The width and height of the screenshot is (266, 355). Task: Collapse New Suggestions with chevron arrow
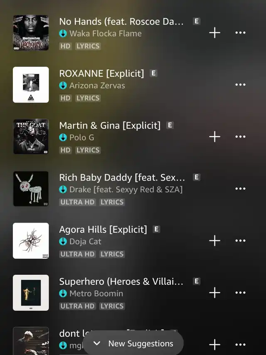[x=97, y=343]
